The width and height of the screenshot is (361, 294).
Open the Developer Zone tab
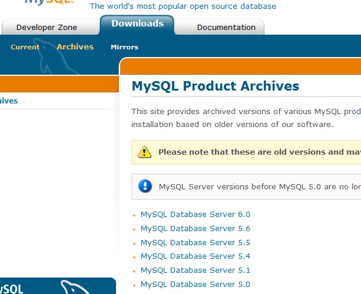click(47, 28)
